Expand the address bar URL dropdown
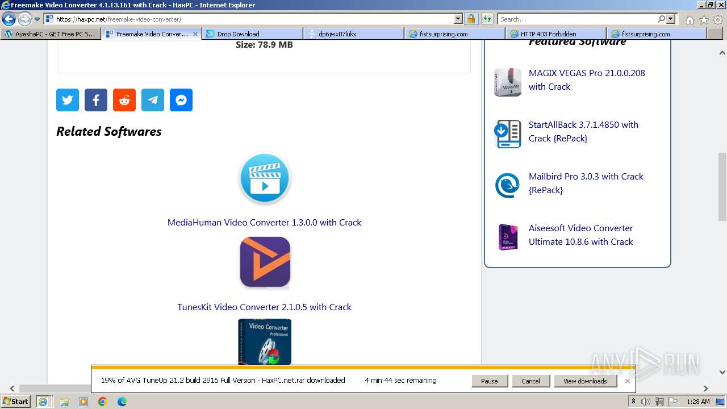The width and height of the screenshot is (727, 409). tap(458, 19)
